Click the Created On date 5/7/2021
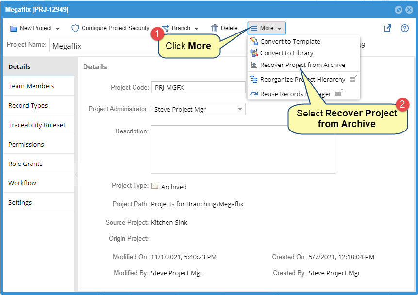The image size is (418, 295). point(341,257)
